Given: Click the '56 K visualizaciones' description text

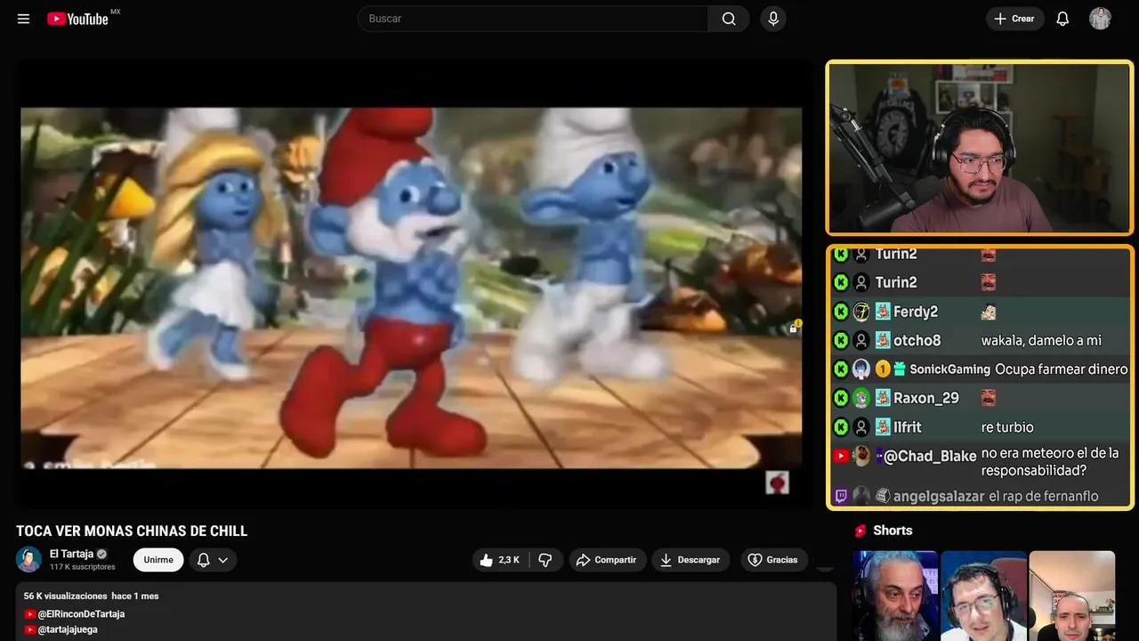Looking at the screenshot, I should tap(65, 596).
